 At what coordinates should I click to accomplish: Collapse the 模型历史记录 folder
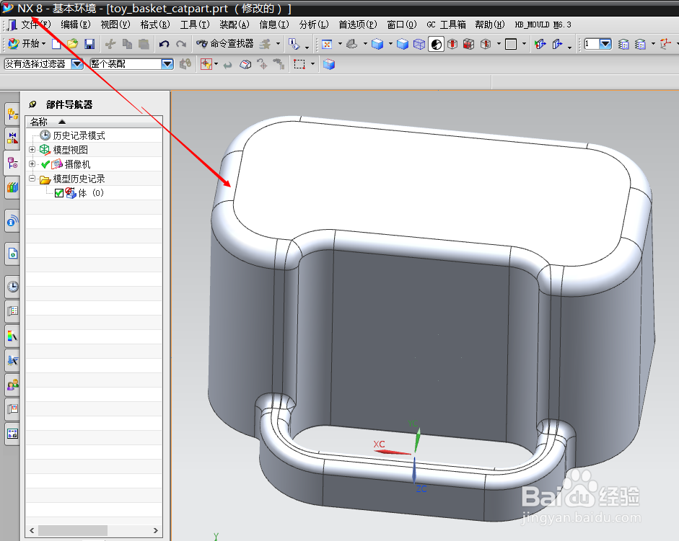[32, 178]
